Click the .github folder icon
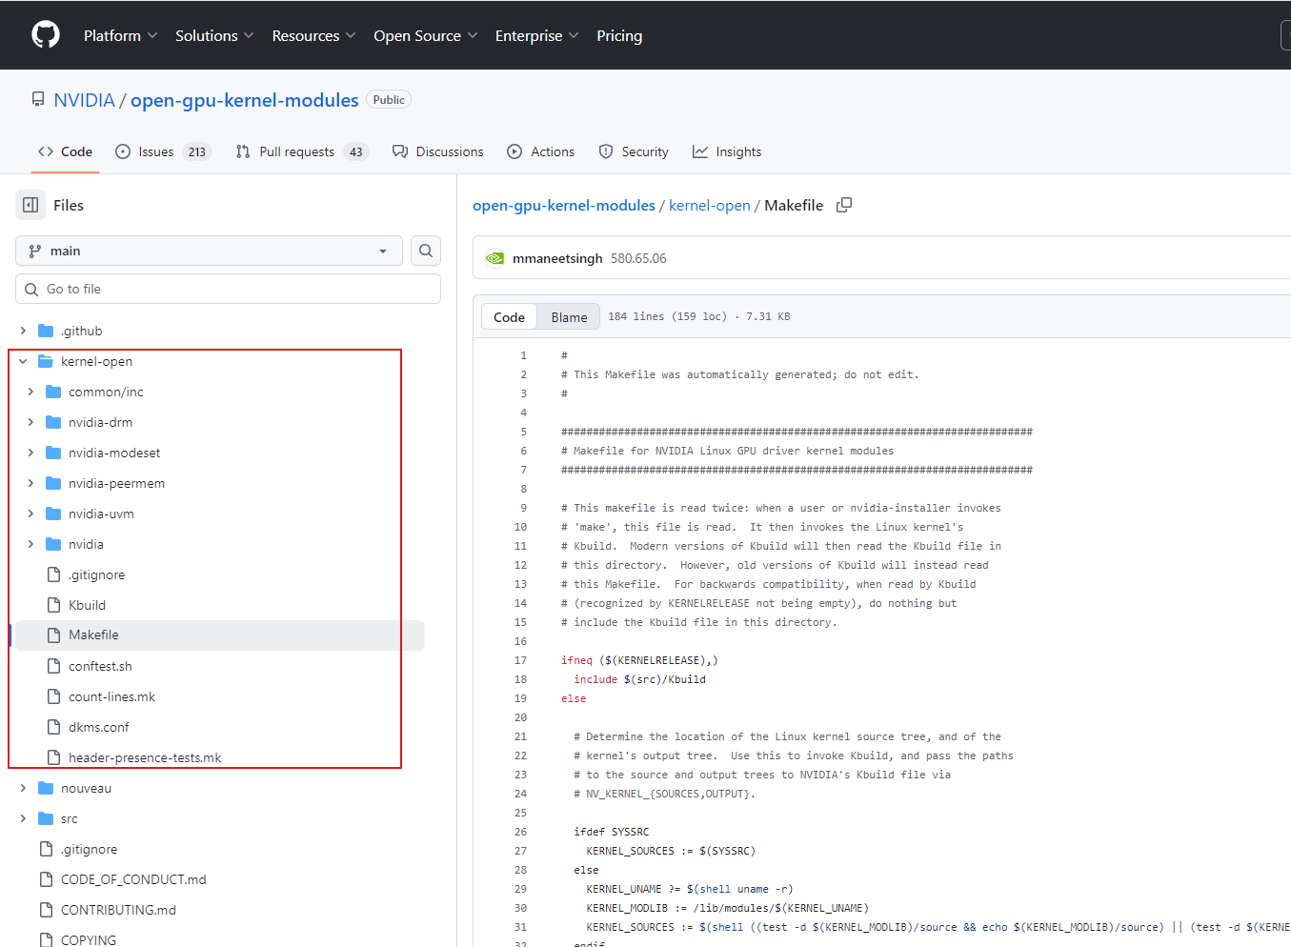The width and height of the screenshot is (1291, 947). [x=46, y=331]
